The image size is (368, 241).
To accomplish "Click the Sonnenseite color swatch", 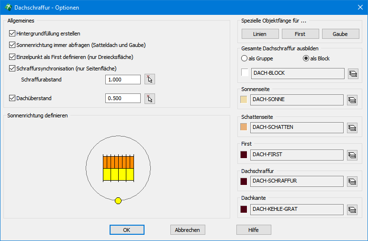I will tap(244, 100).
